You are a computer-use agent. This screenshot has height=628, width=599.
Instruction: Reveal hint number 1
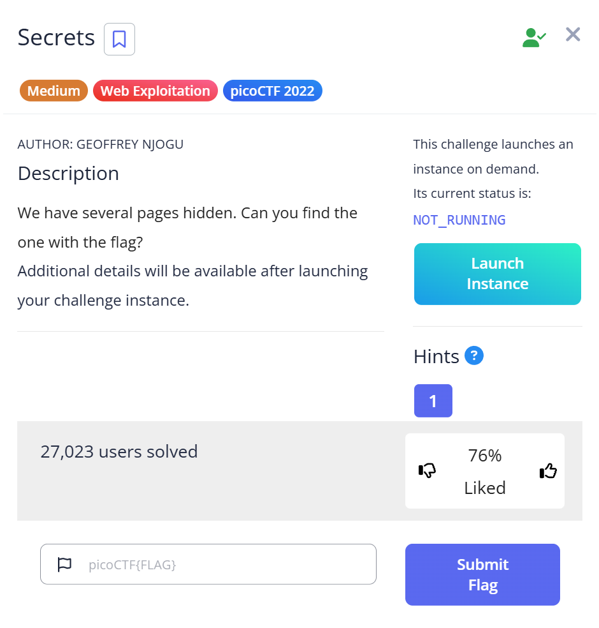coord(433,401)
